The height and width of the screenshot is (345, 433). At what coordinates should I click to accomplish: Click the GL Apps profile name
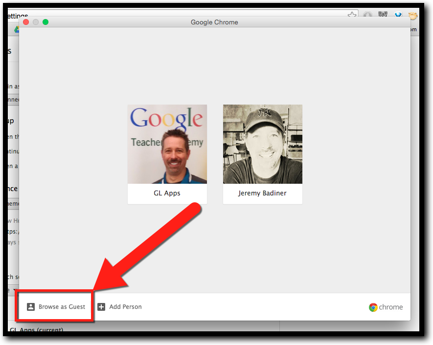(x=167, y=193)
